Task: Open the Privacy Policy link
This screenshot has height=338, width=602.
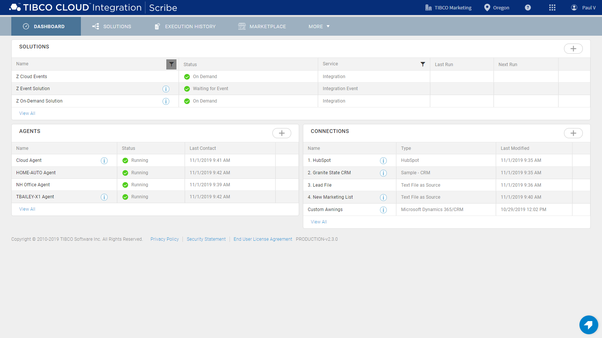Action: coord(164,239)
